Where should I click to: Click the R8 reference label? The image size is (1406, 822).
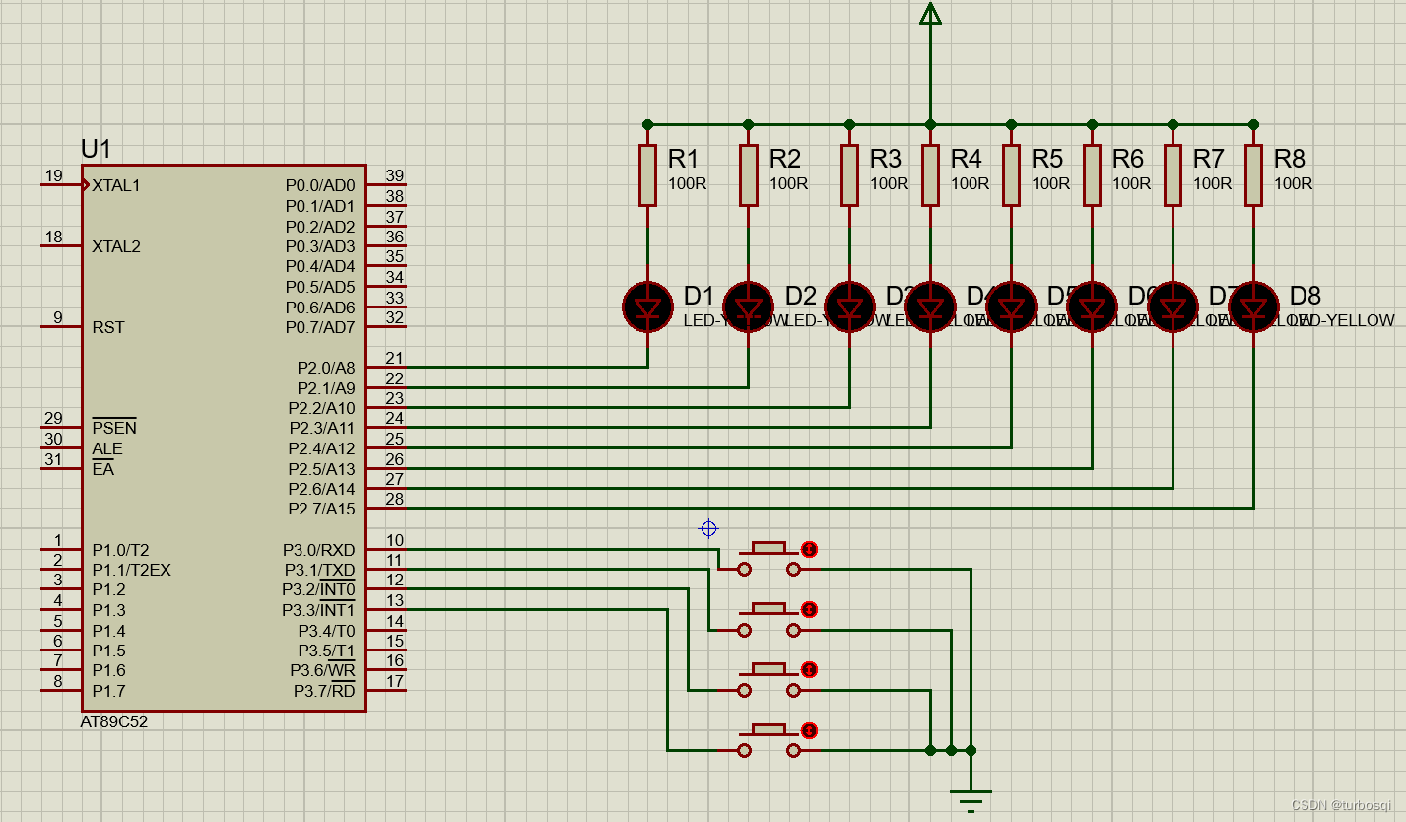click(x=1289, y=159)
